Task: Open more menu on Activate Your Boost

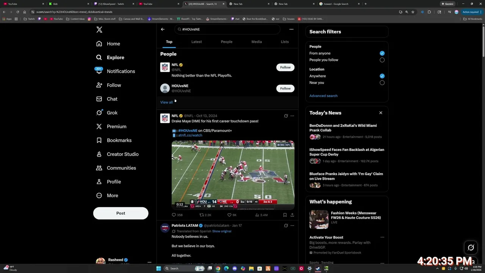Action: 382,237
